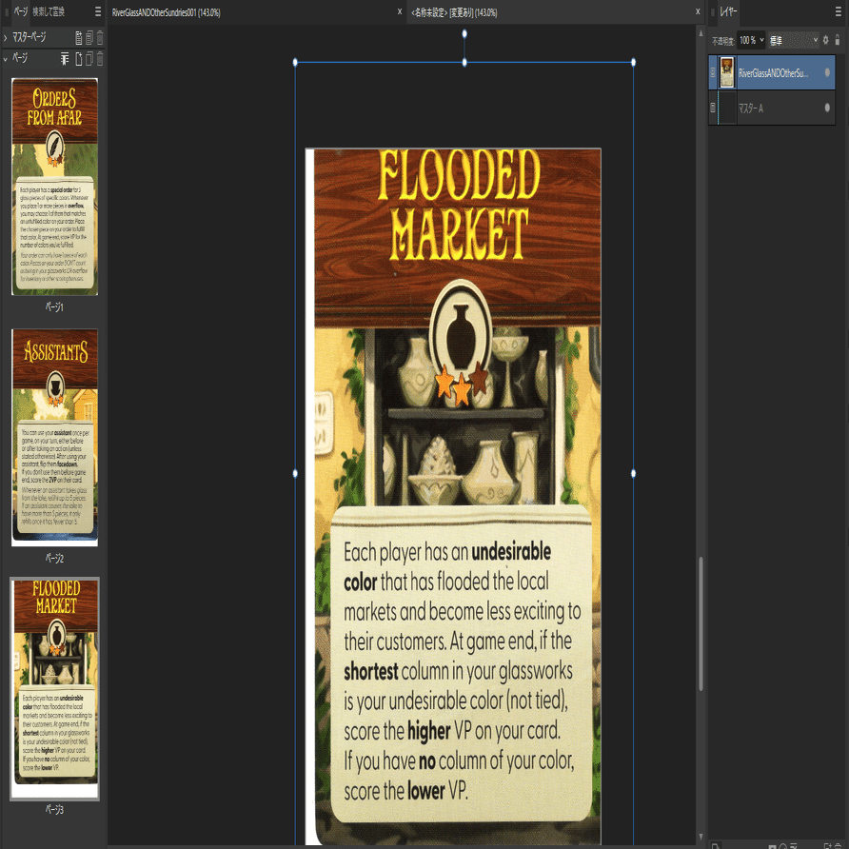Click the top-center selection handle
This screenshot has width=849, height=849.
pos(464,62)
